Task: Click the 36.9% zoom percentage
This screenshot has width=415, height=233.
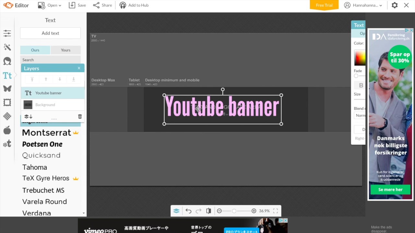Action: click(x=264, y=211)
